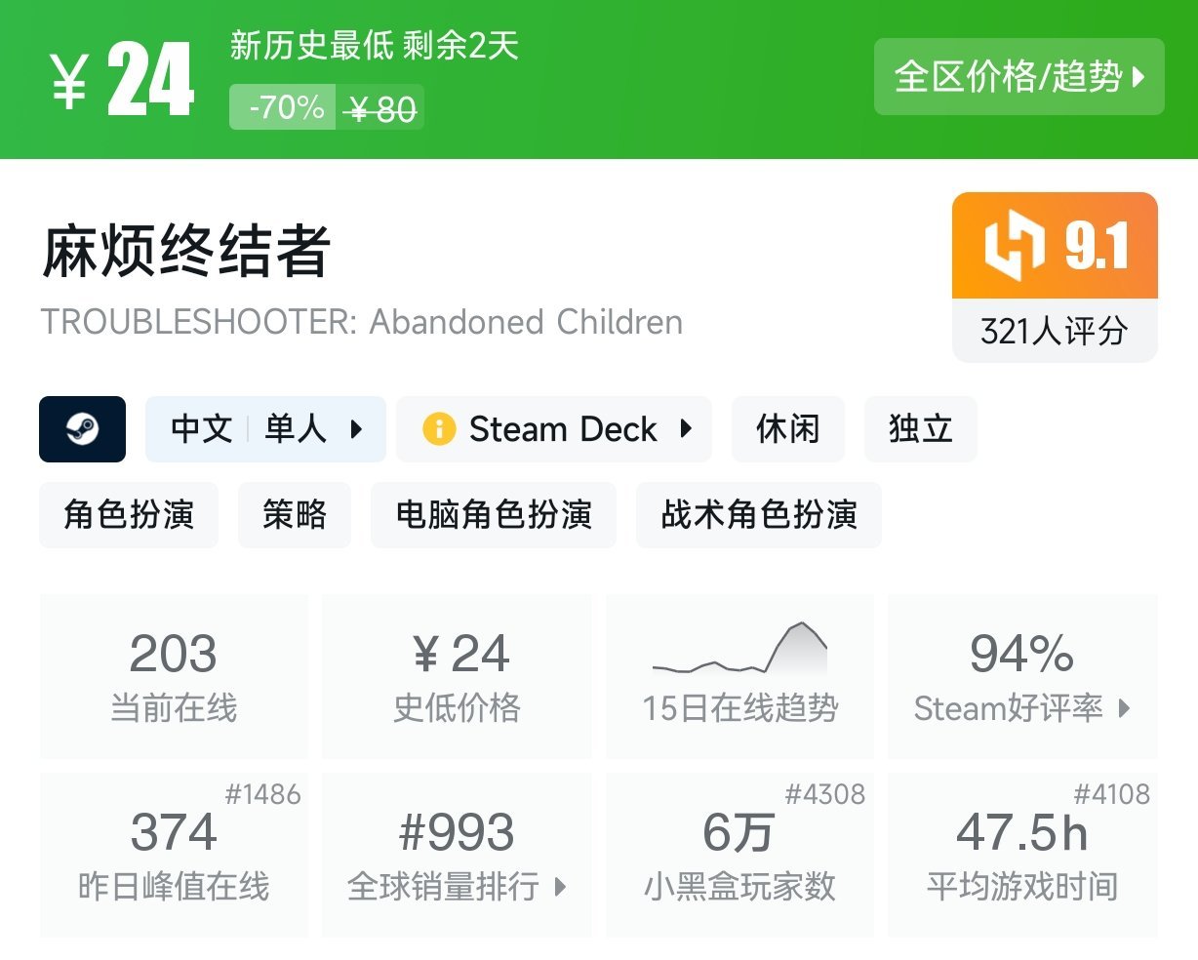The width and height of the screenshot is (1198, 960).
Task: Open the 当前在线 203 stat card
Action: pyautogui.click(x=174, y=676)
